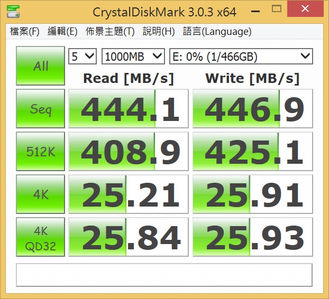Select the 512K read result 408.9
This screenshot has height=299, width=329.
click(x=129, y=151)
